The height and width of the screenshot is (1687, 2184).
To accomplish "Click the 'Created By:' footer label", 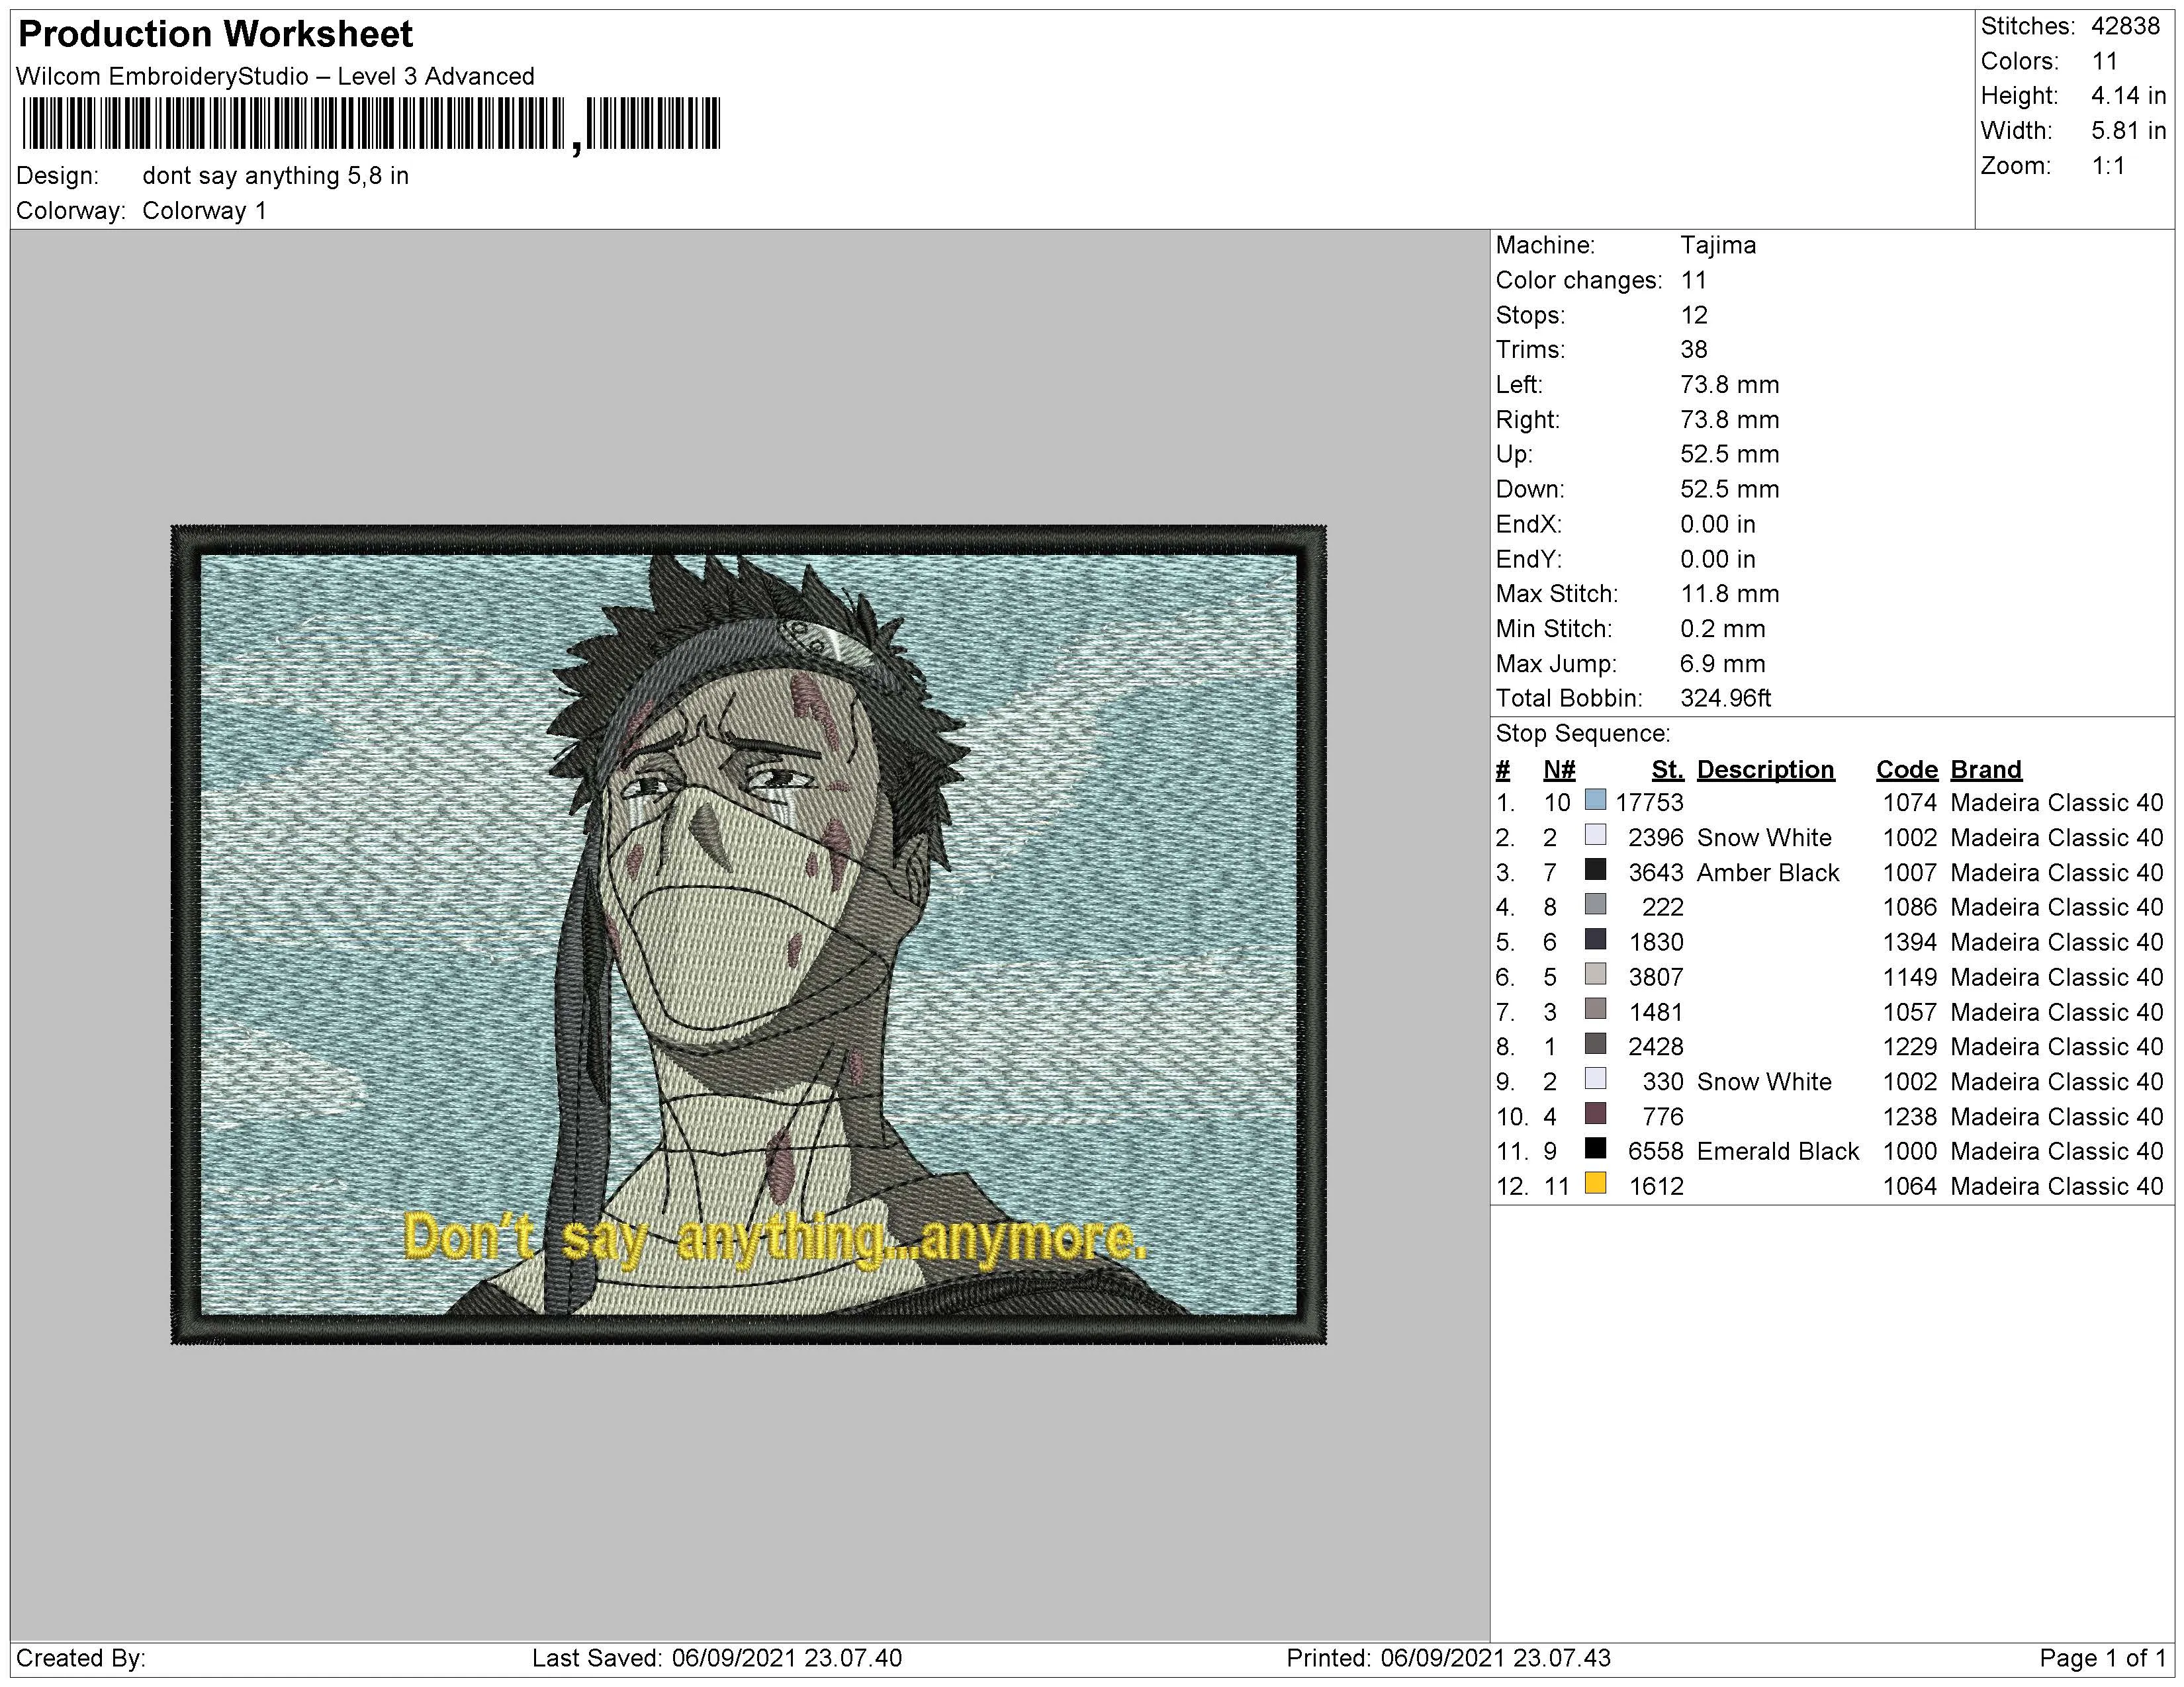I will (x=80, y=1658).
